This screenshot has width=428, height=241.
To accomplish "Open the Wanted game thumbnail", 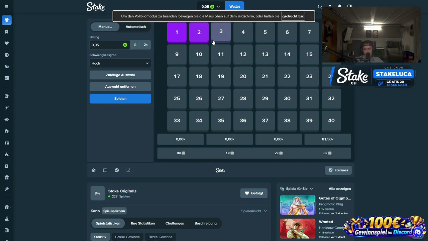I will click(298, 229).
